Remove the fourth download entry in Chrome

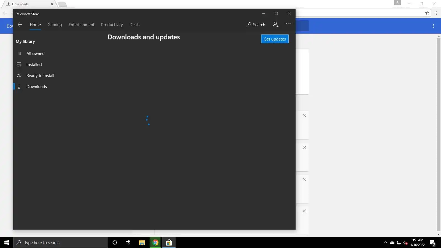(x=304, y=211)
